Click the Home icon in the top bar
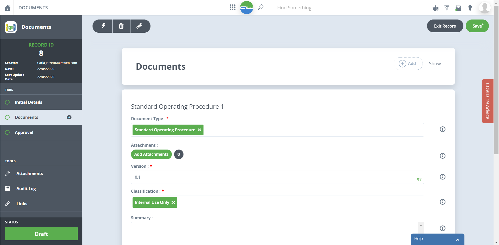The image size is (499, 245). pyautogui.click(x=7, y=8)
